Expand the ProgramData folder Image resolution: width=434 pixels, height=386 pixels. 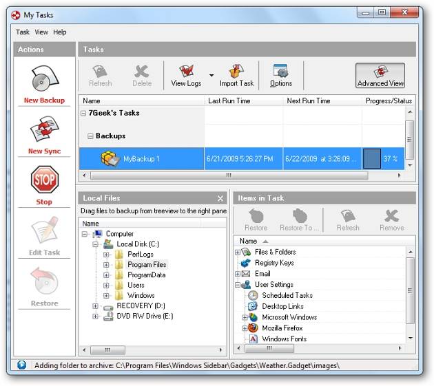(106, 275)
